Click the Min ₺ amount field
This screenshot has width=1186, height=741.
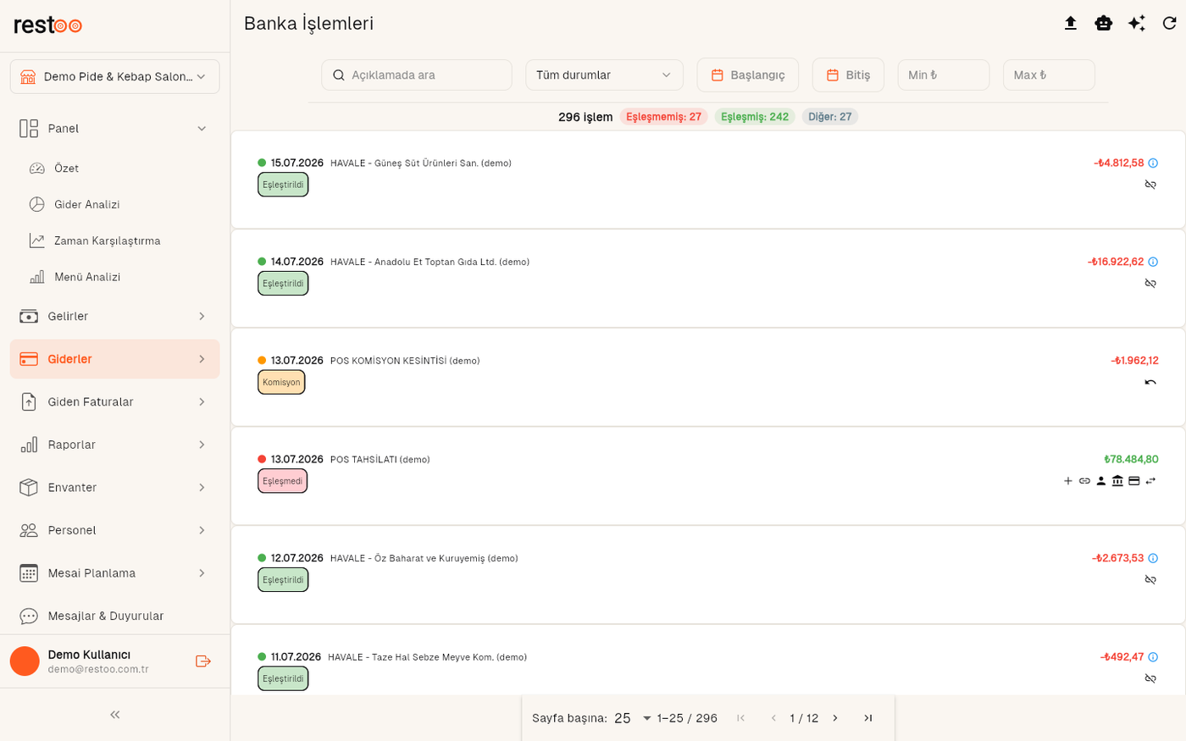point(944,75)
